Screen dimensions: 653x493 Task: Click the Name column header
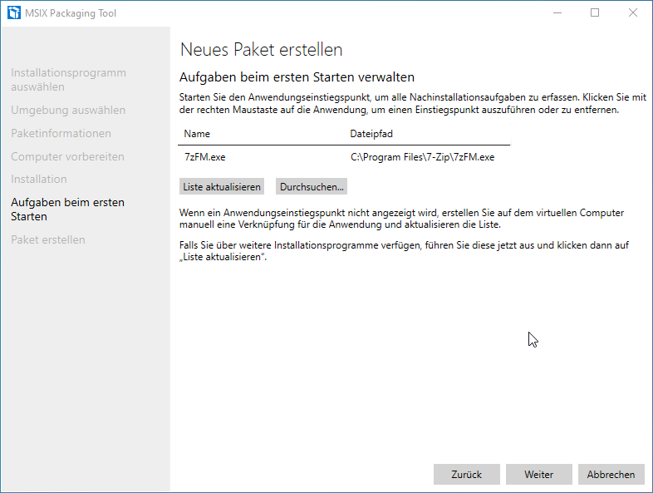click(x=198, y=133)
